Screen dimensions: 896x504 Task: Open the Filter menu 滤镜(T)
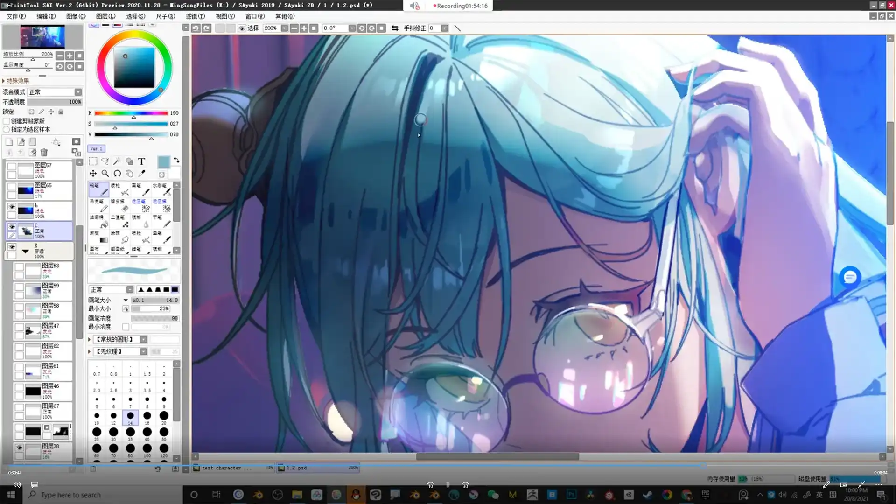click(195, 16)
